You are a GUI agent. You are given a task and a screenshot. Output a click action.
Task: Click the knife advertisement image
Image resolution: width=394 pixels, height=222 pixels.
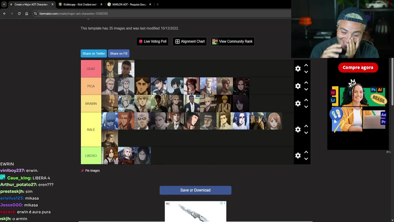195,212
